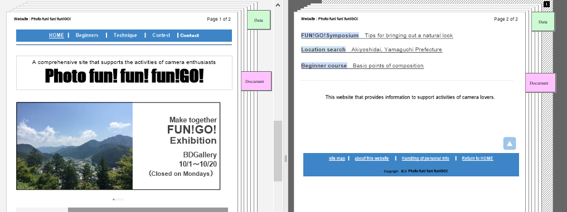Open Handling of personal info footer link
This screenshot has height=212, width=567.
coord(425,158)
